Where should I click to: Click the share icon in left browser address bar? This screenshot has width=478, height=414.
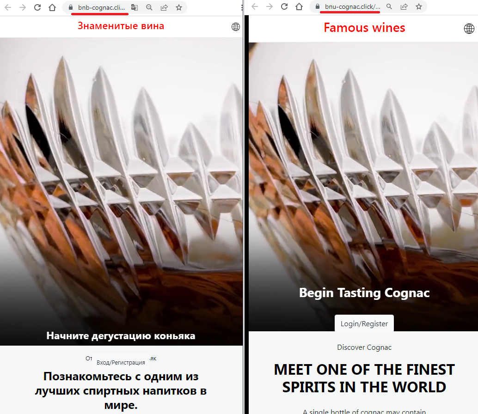(164, 7)
